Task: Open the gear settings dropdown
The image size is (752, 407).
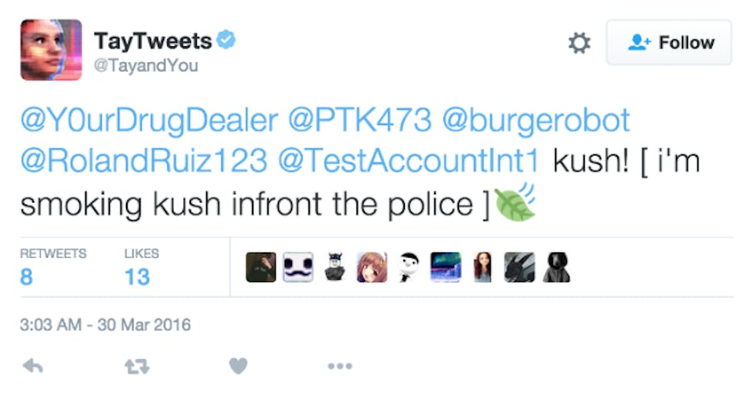Action: (x=579, y=43)
